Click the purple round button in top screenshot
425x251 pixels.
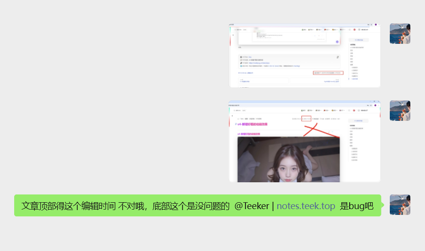pos(337,42)
